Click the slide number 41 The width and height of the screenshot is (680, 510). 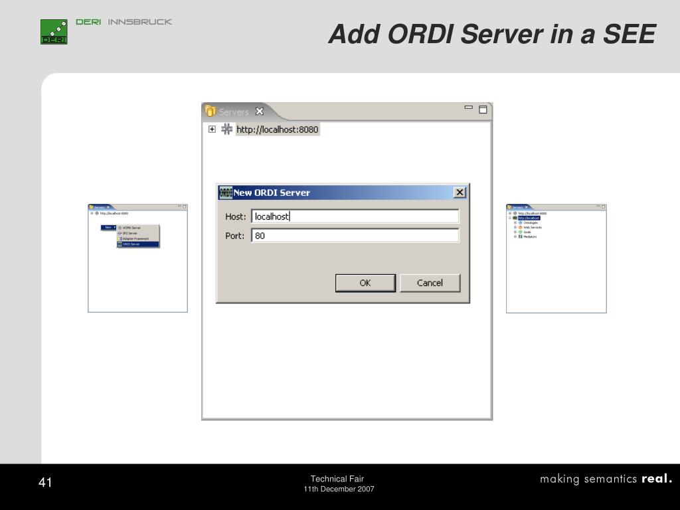pyautogui.click(x=45, y=482)
